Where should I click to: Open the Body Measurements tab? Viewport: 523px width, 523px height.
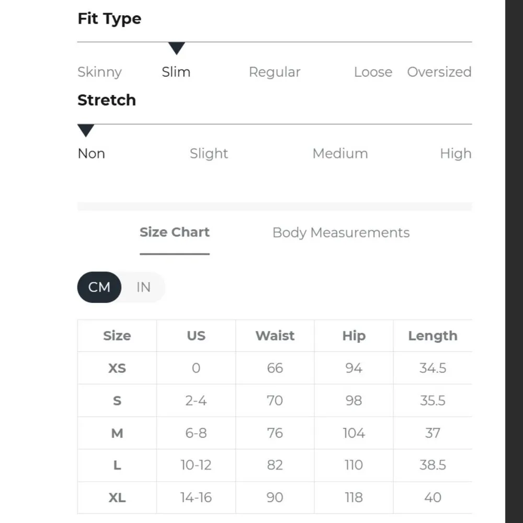click(x=341, y=233)
